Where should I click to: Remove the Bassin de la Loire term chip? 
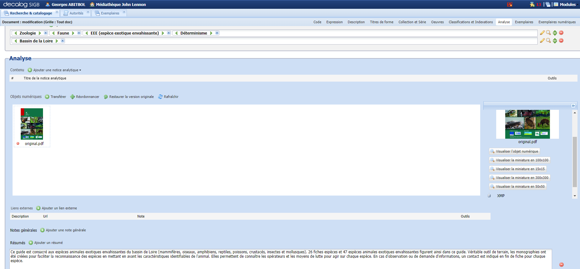[62, 41]
